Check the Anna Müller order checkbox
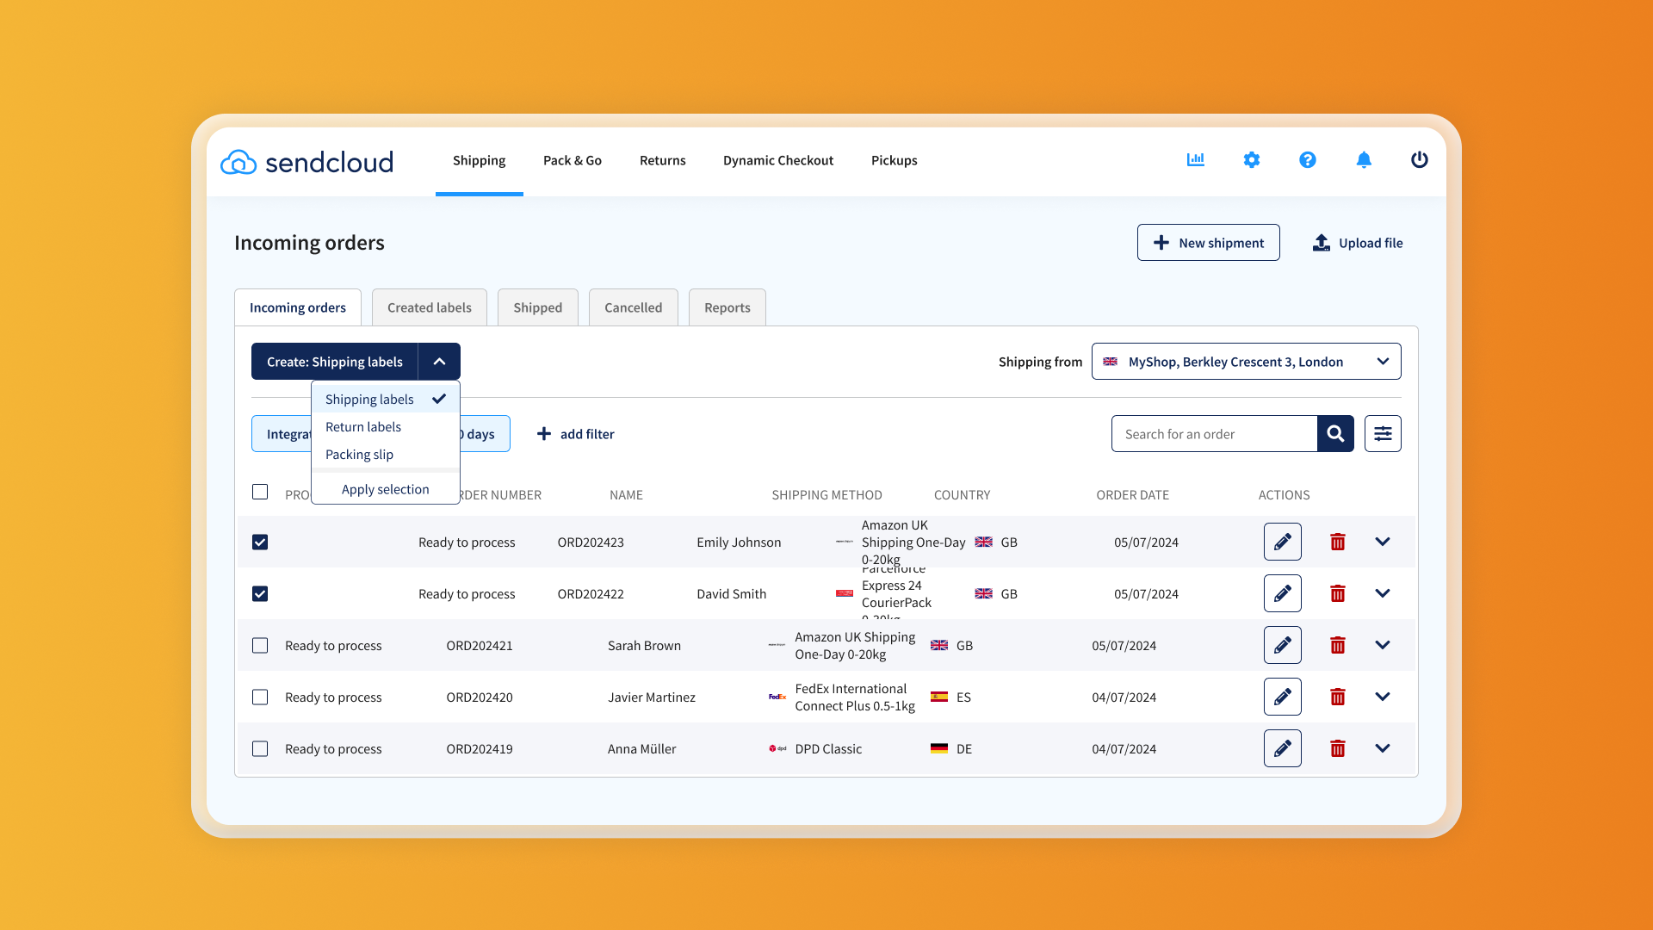1653x930 pixels. pyautogui.click(x=260, y=748)
